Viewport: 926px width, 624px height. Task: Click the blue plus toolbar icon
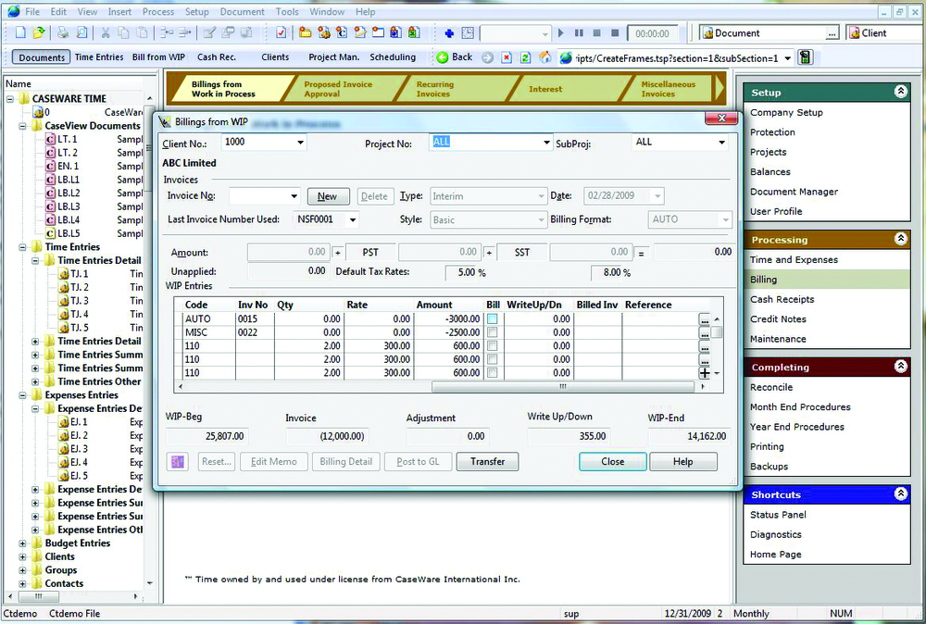tap(449, 33)
